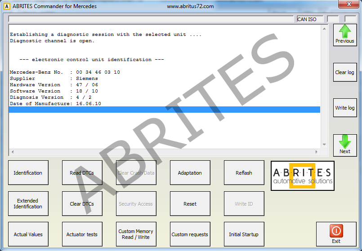The height and width of the screenshot is (251, 362).
Task: Click the disabled Clear Crash Data button
Action: [136, 172]
